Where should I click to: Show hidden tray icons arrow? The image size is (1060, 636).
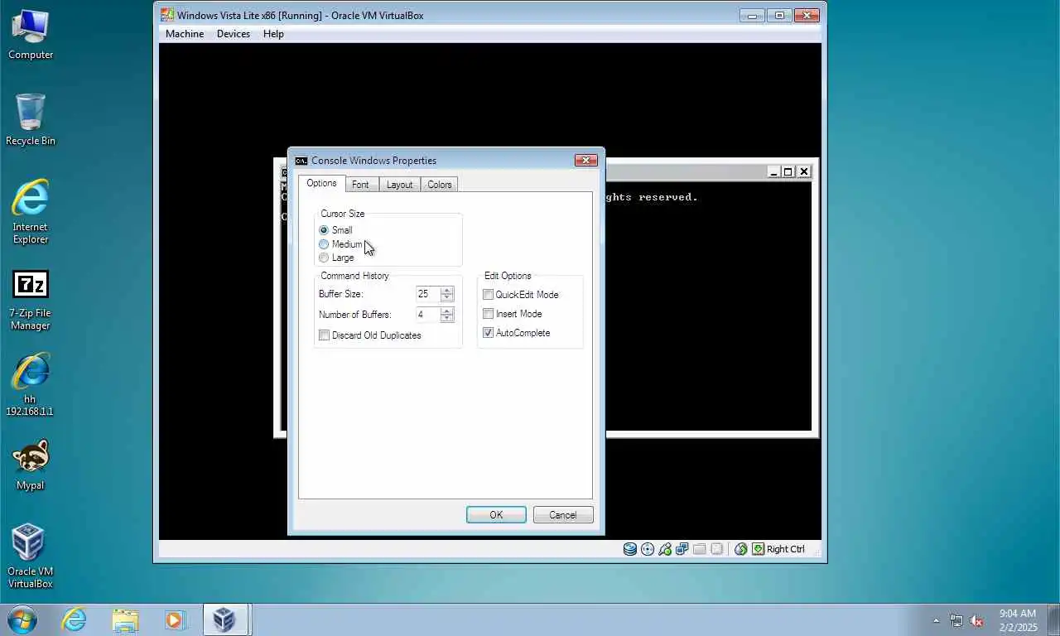point(936,620)
